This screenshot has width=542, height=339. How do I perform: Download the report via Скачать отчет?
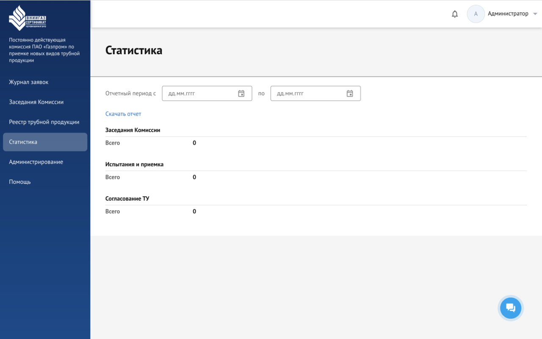pos(123,114)
